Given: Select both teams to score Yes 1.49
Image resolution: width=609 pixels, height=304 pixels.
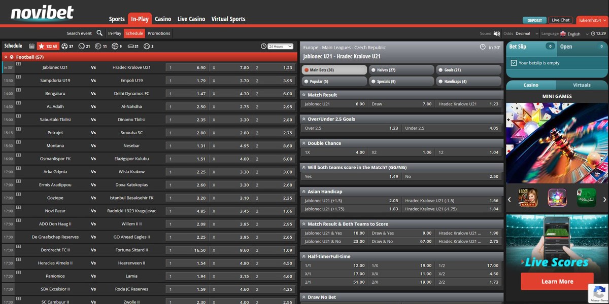Looking at the screenshot, I should coord(351,176).
